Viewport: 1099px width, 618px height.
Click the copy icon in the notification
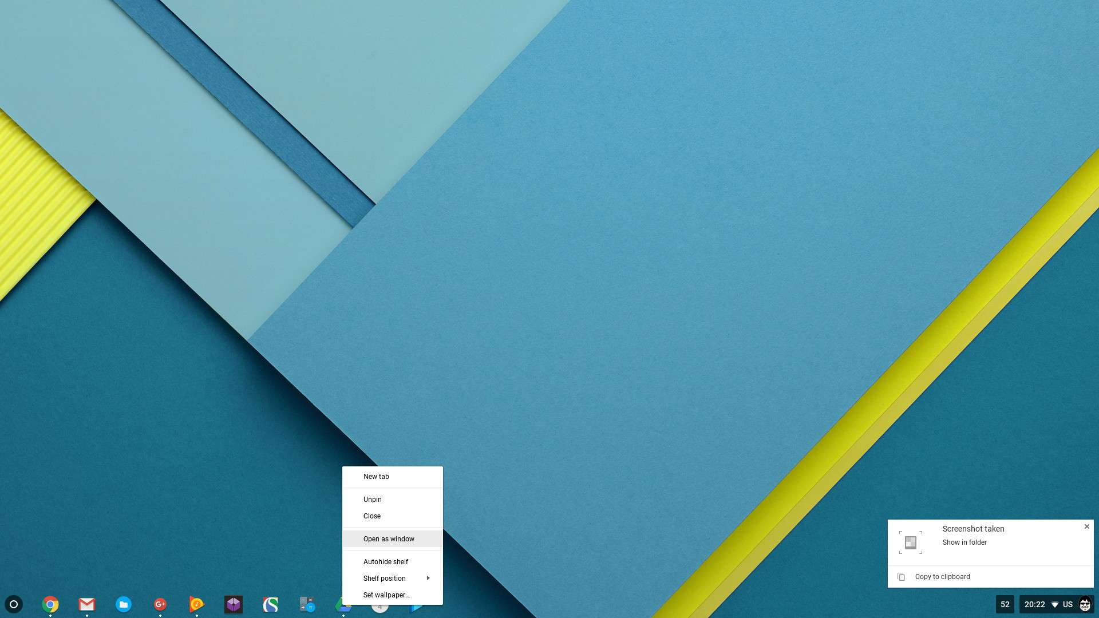(902, 577)
